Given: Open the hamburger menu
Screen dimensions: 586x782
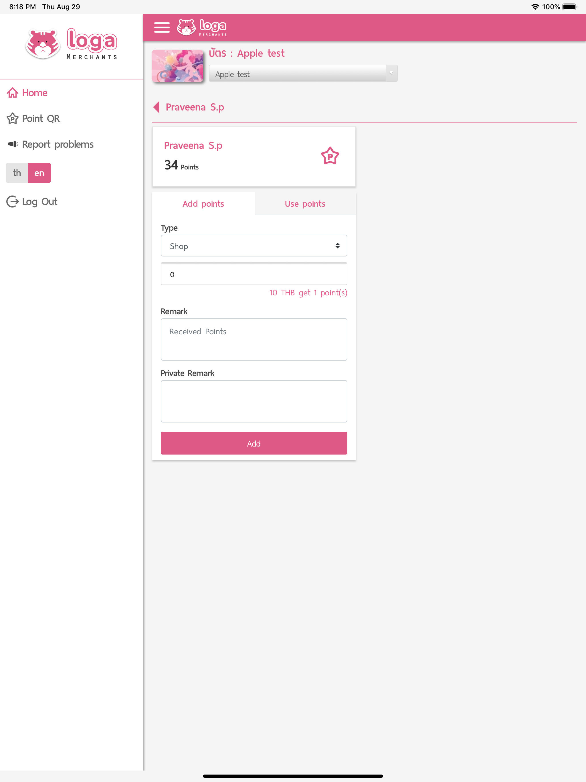Looking at the screenshot, I should coord(162,27).
